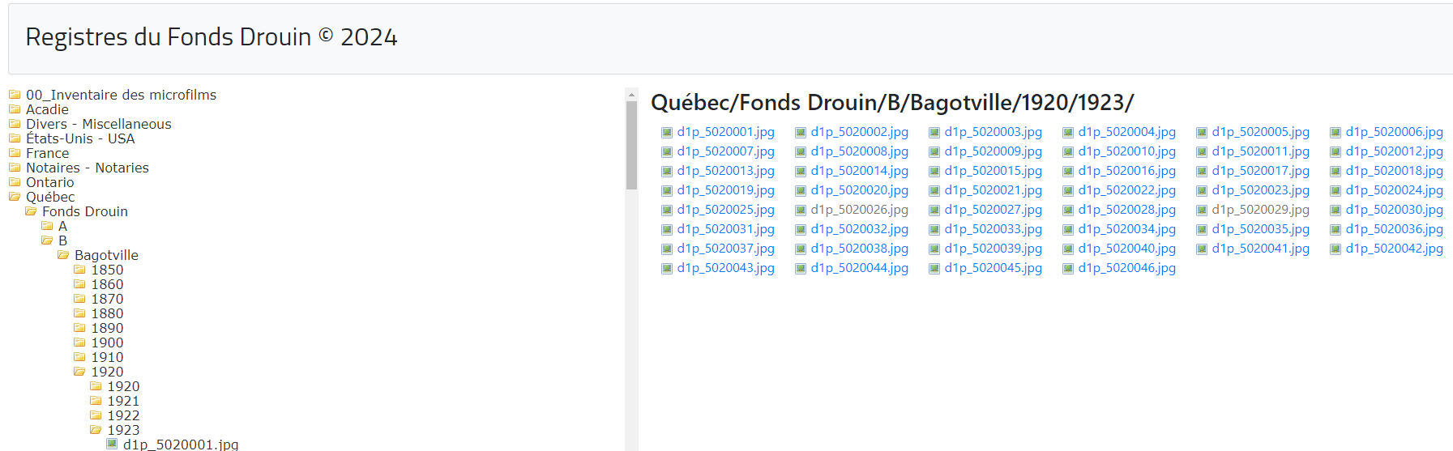Viewport: 1453px width, 451px height.
Task: Click the image icon beside d1p_5020037.jpg
Action: (667, 249)
